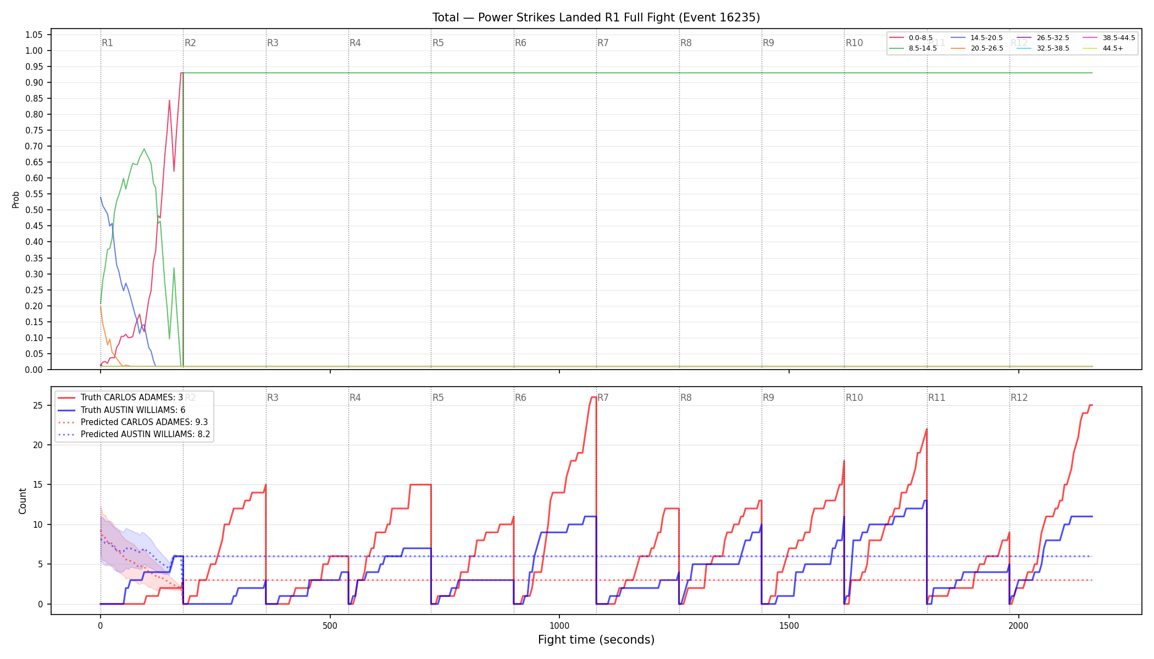Click the 0.95 tick on Prob axis

tap(34, 66)
